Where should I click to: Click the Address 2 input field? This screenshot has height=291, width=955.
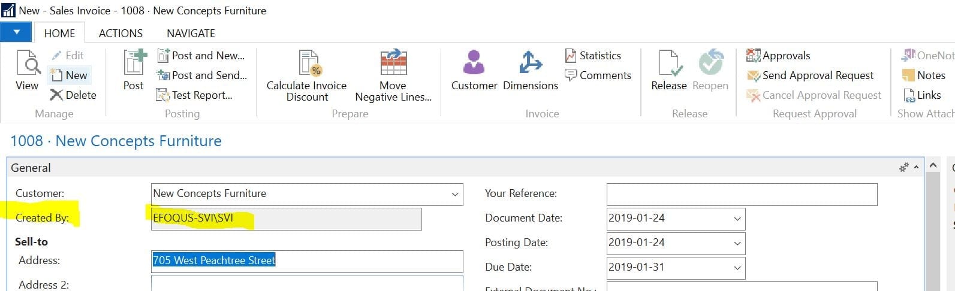pos(307,283)
